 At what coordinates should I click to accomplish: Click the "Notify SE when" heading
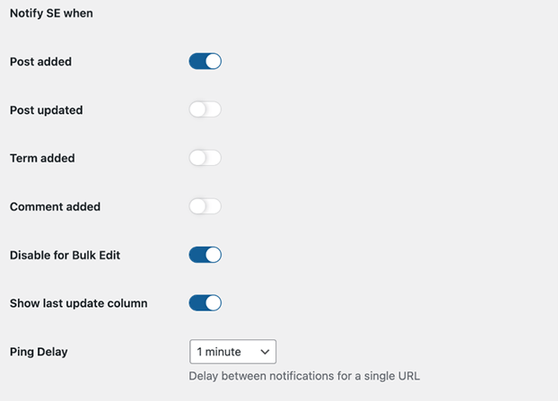(x=51, y=13)
